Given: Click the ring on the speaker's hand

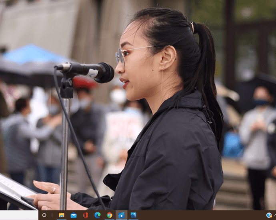Looking at the screenshot, I should tap(54, 190).
